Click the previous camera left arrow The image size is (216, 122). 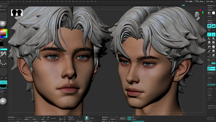pyautogui.click(x=44, y=117)
